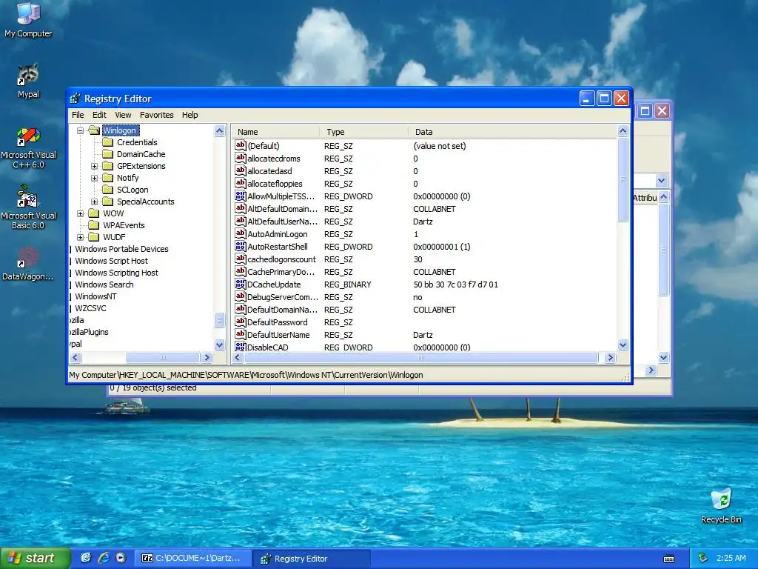Screen dimensions: 758x569
Task: Open the Favorites menu
Action: 157,115
